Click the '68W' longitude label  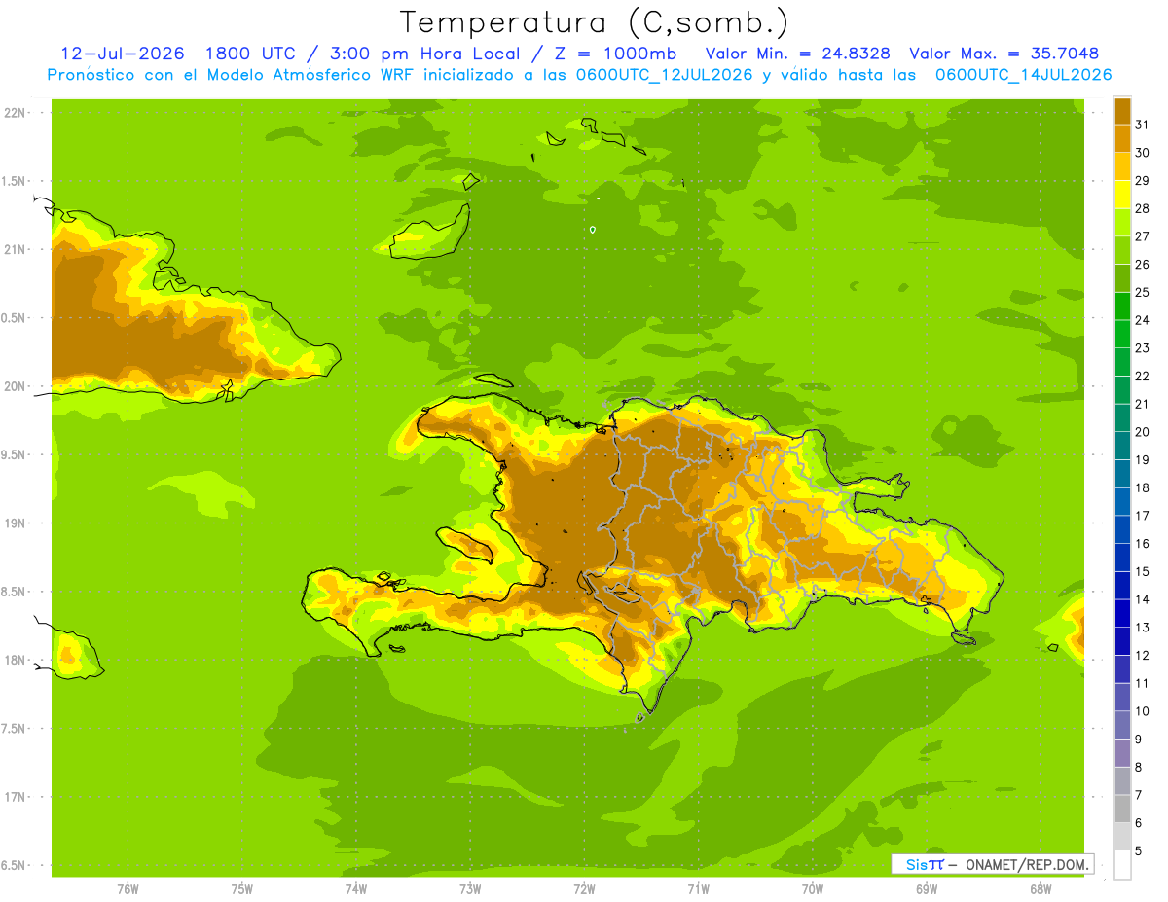pos(1040,888)
